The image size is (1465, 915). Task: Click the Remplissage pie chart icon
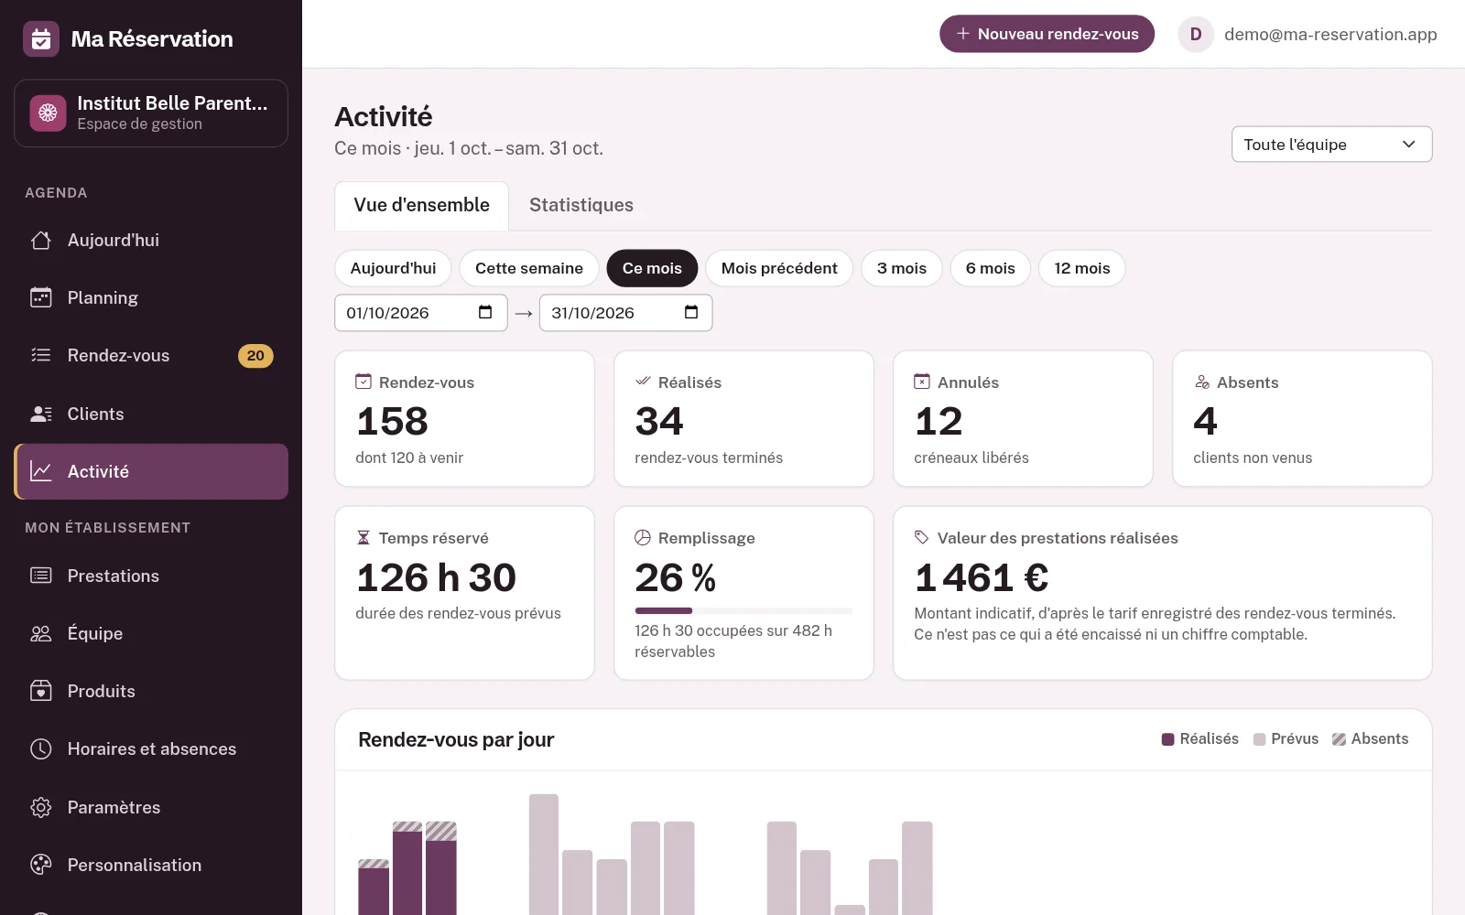tap(643, 538)
